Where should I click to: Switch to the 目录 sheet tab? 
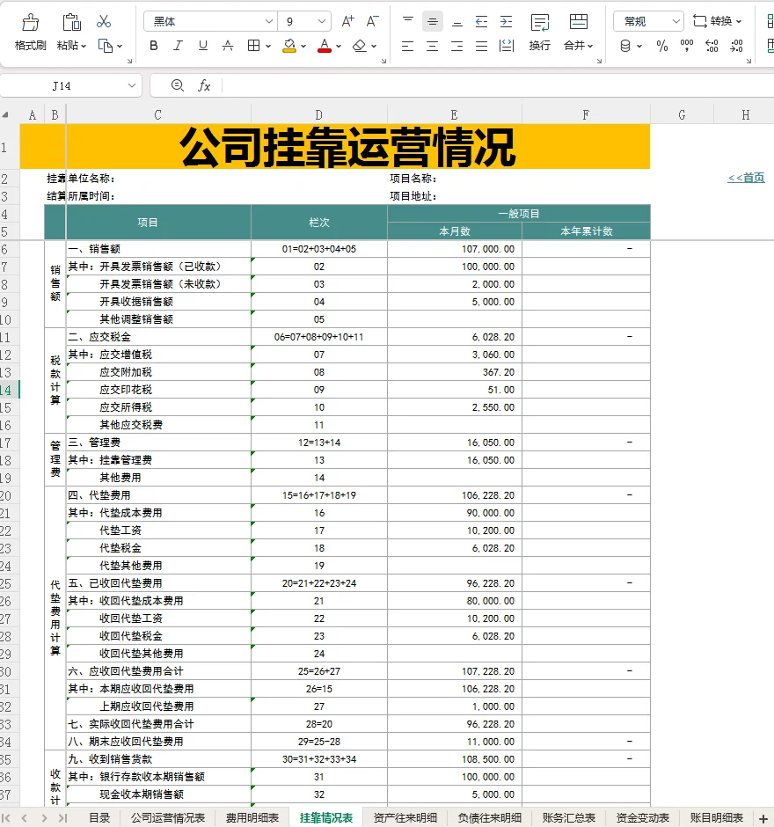99,817
